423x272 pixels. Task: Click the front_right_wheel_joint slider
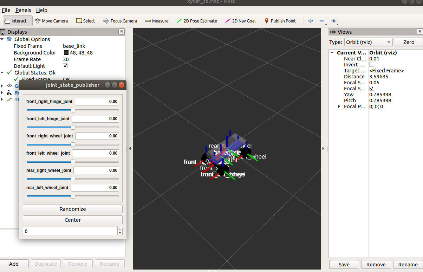73,144
